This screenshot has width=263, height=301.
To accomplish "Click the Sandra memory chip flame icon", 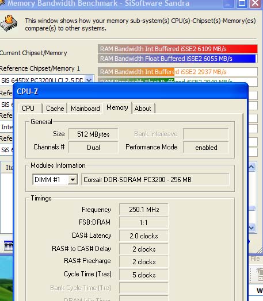I will point(9,24).
